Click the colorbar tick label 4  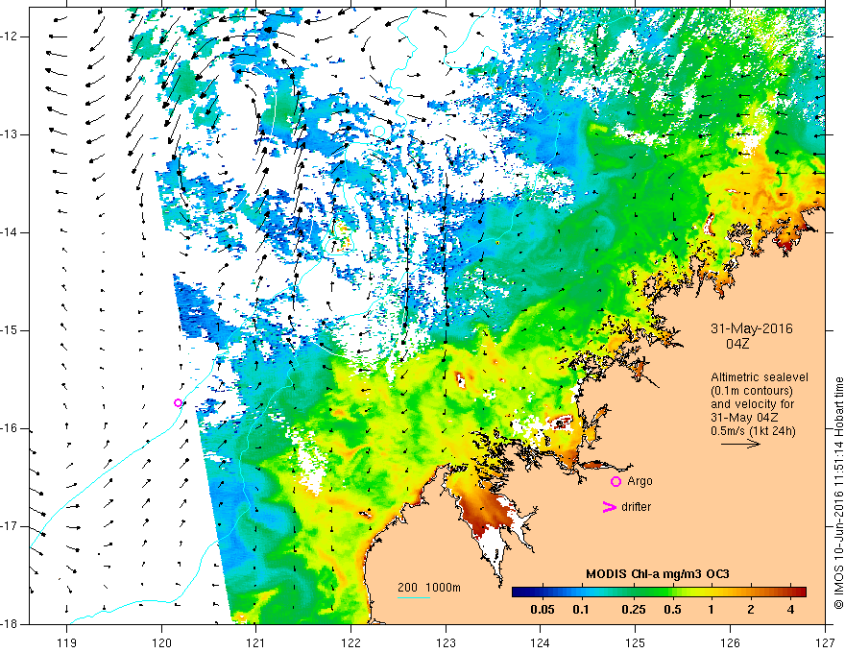[x=790, y=610]
